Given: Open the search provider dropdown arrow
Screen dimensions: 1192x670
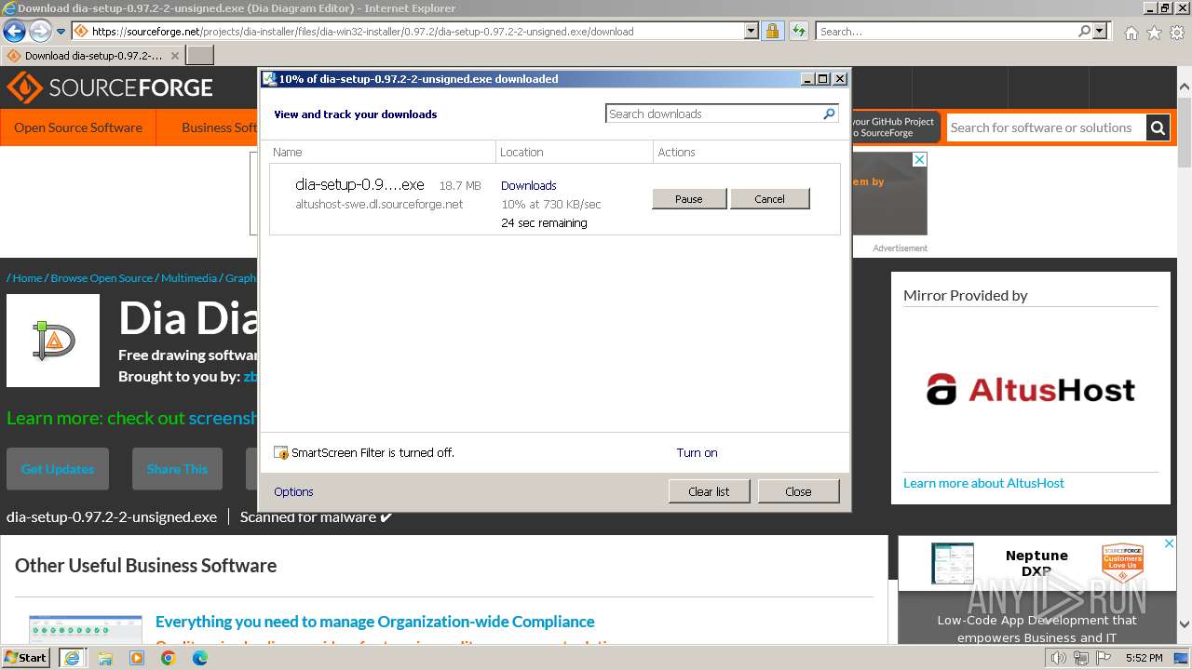Looking at the screenshot, I should click(x=1100, y=32).
